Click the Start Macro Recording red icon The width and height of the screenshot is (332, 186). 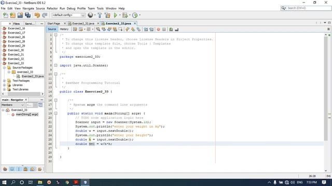click(158, 29)
